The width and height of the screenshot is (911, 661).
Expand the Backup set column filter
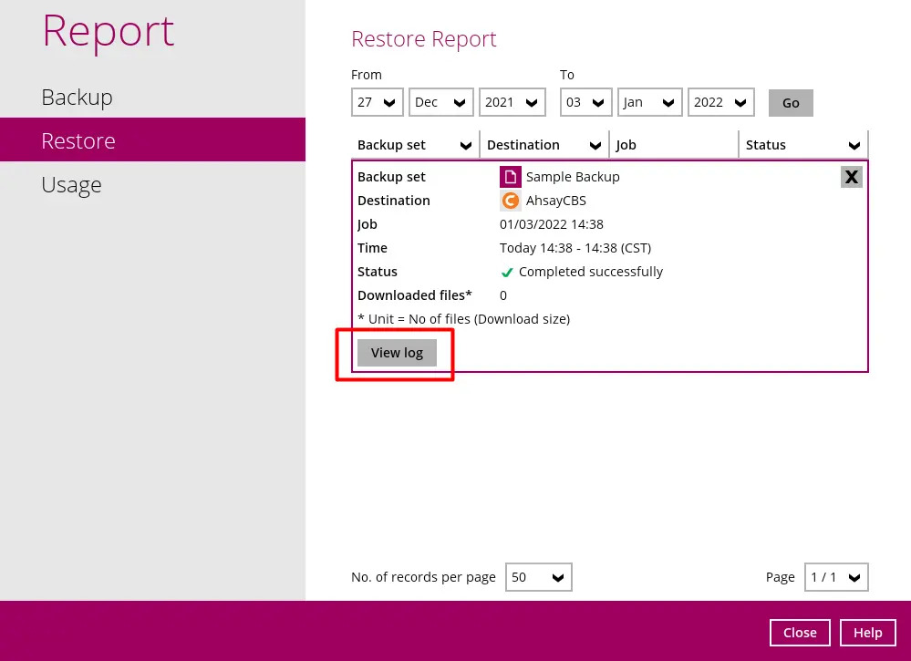click(465, 146)
